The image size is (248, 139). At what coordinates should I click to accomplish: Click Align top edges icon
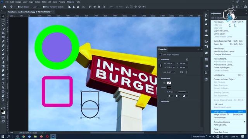[x=90, y=7]
